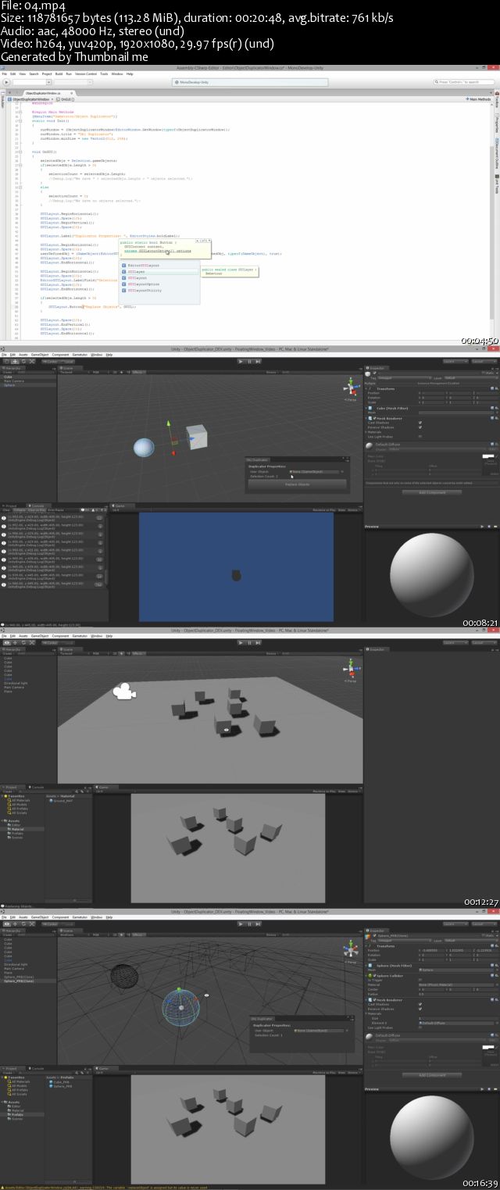Click Clear in the 00:08:21 Console

tap(5, 509)
